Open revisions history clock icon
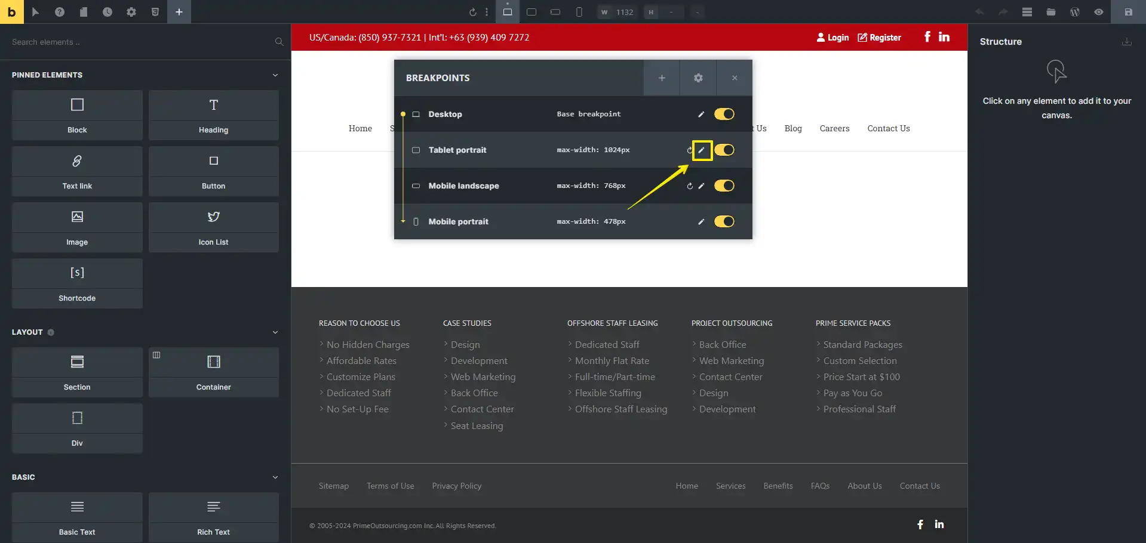The width and height of the screenshot is (1146, 543). 107,12
